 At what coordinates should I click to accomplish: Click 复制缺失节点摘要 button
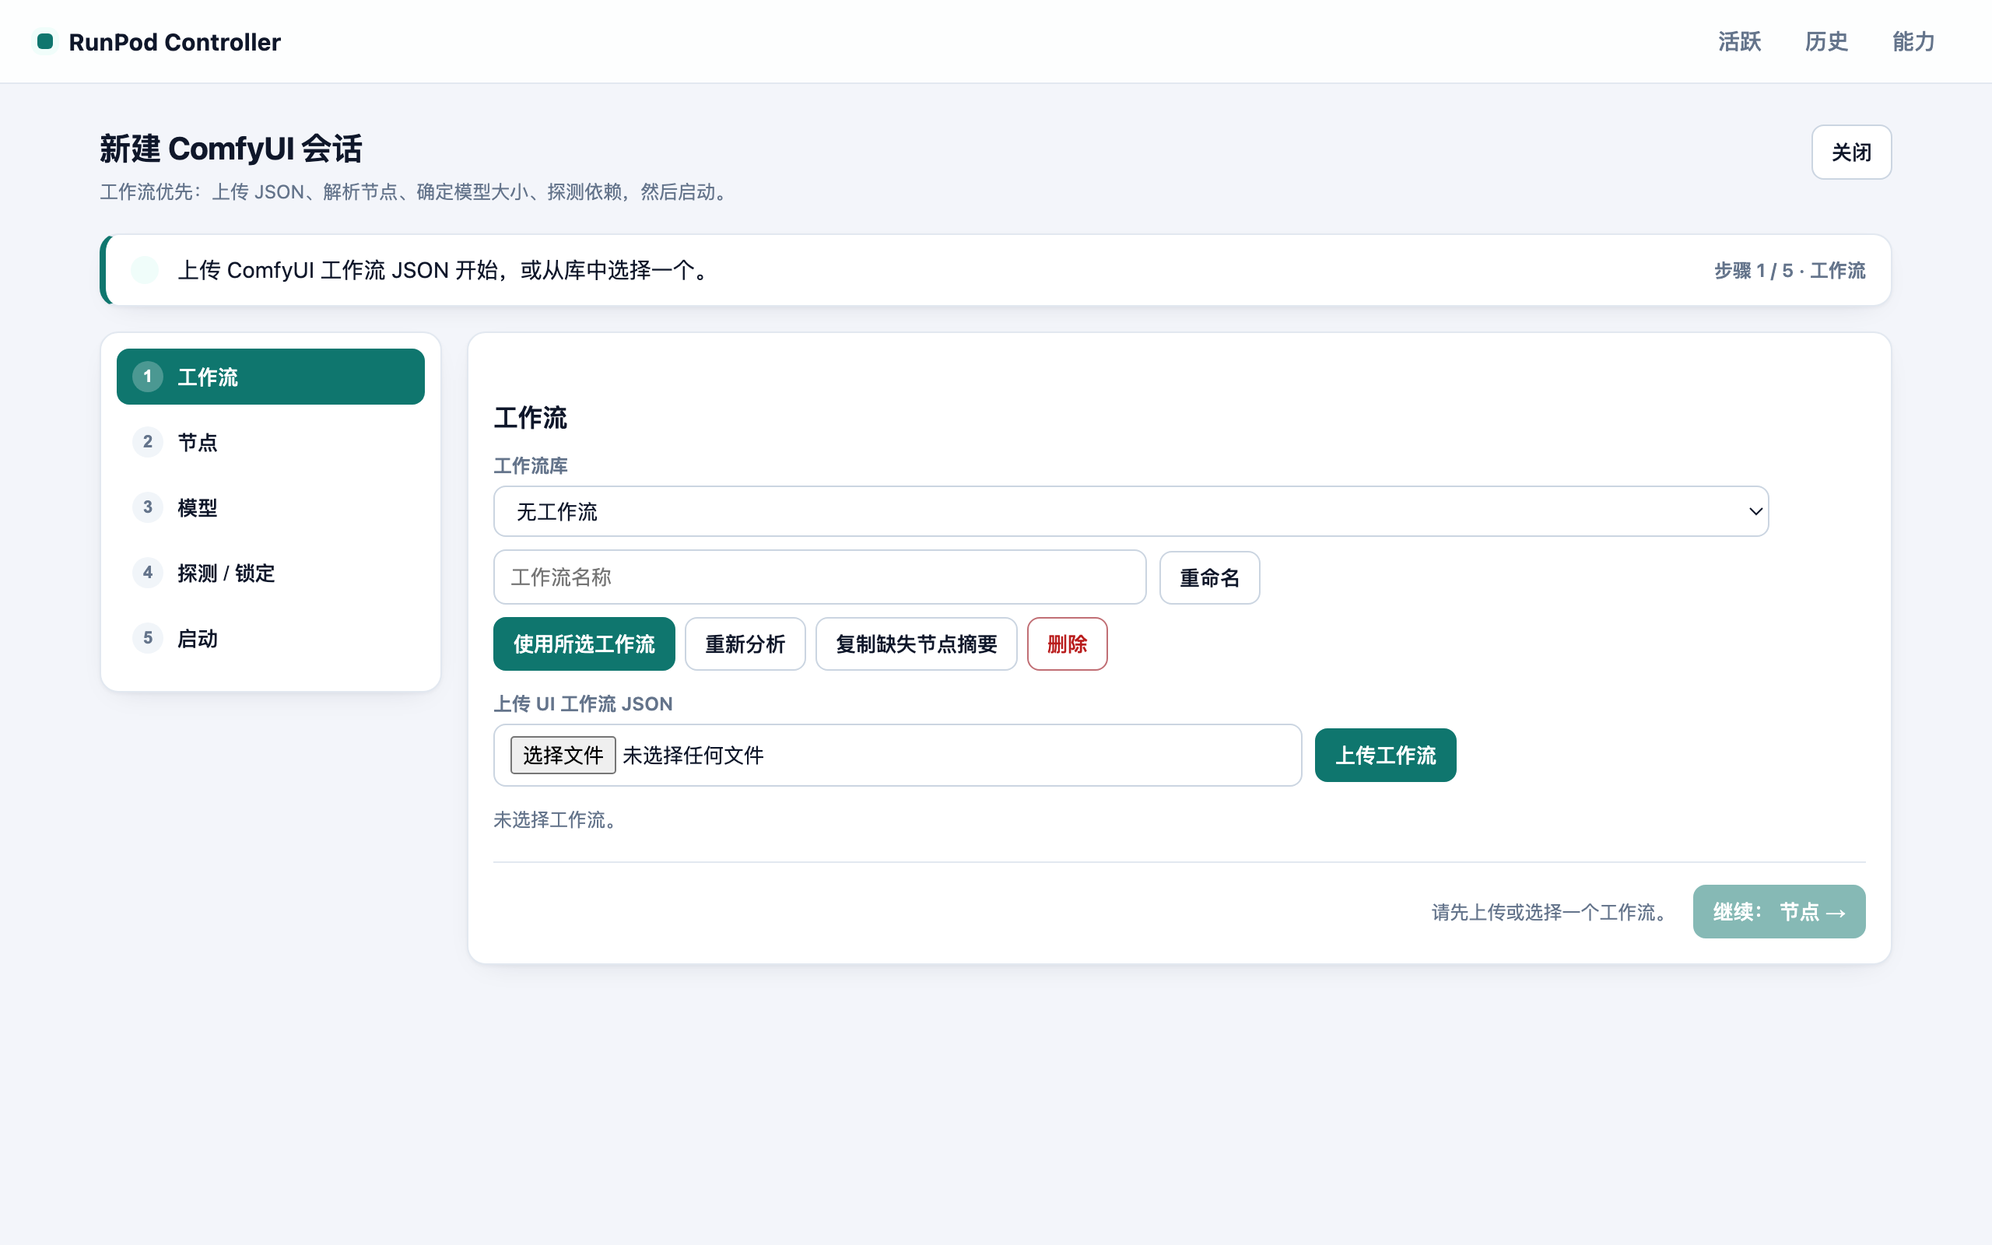pos(916,644)
